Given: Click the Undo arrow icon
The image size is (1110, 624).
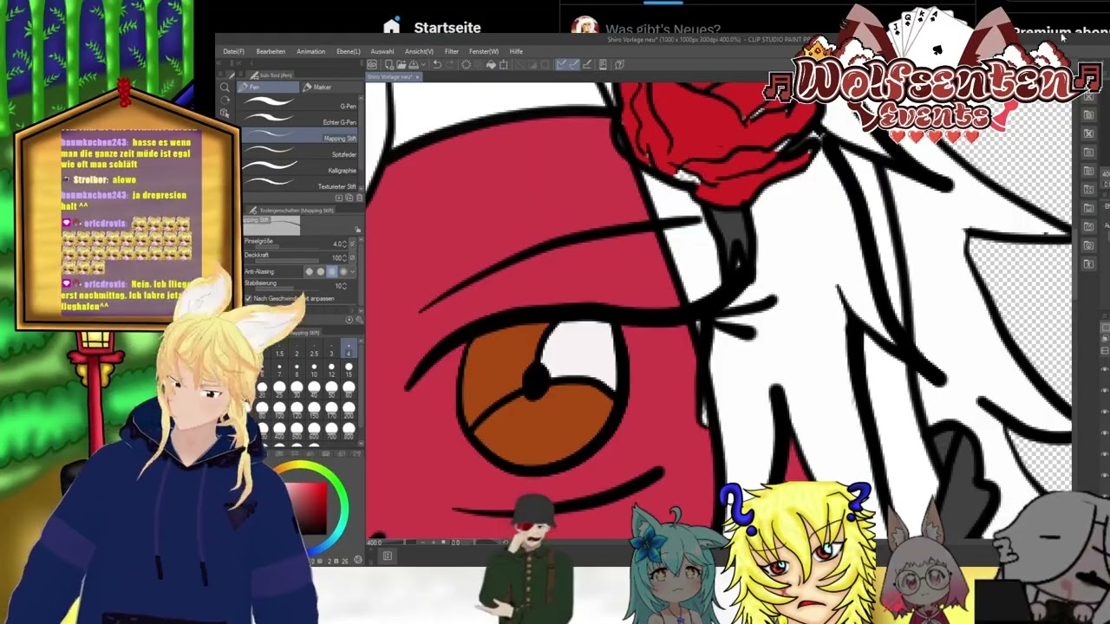Looking at the screenshot, I should pyautogui.click(x=437, y=64).
